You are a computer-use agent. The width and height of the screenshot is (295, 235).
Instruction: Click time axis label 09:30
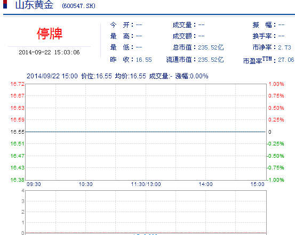coord(34,184)
